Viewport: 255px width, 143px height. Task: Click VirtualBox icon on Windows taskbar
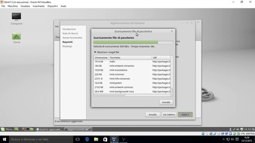(x=114, y=139)
